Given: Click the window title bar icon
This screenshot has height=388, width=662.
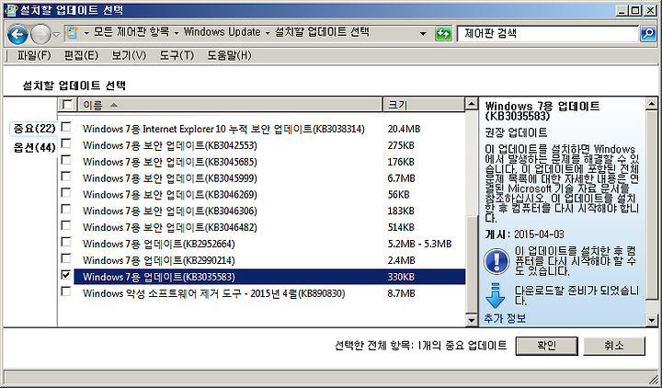Looking at the screenshot, I should tap(11, 10).
